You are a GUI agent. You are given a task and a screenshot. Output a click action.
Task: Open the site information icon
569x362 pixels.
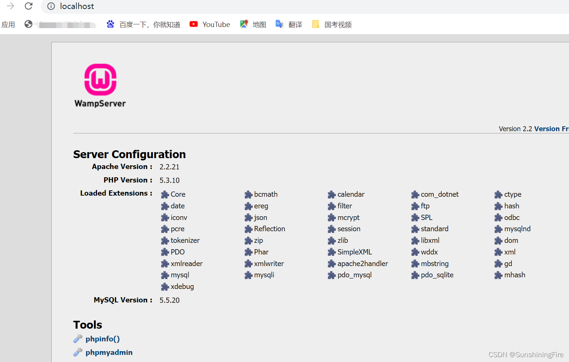pyautogui.click(x=51, y=6)
